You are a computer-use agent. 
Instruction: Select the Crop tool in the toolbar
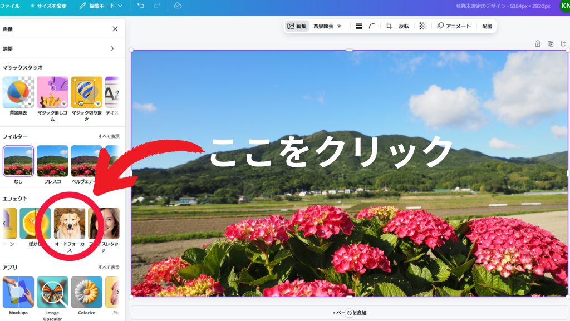coord(389,26)
